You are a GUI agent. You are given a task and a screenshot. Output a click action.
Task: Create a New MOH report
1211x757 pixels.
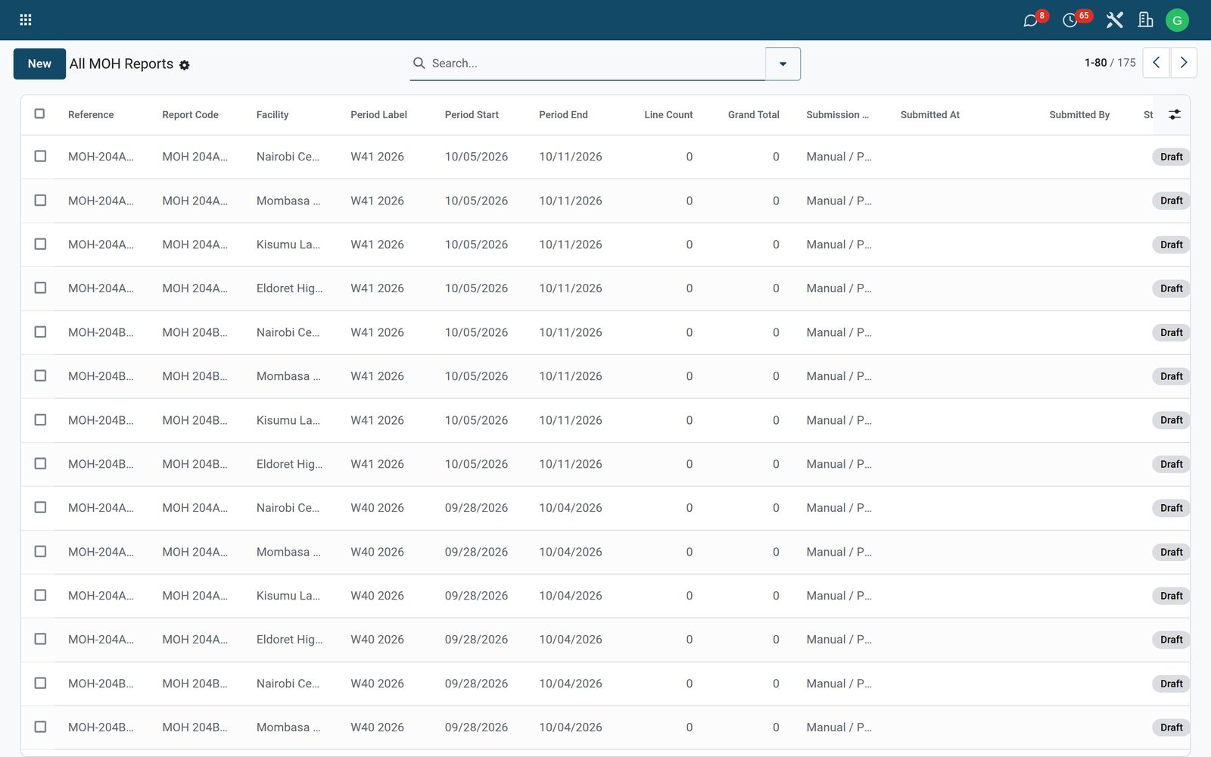[39, 64]
